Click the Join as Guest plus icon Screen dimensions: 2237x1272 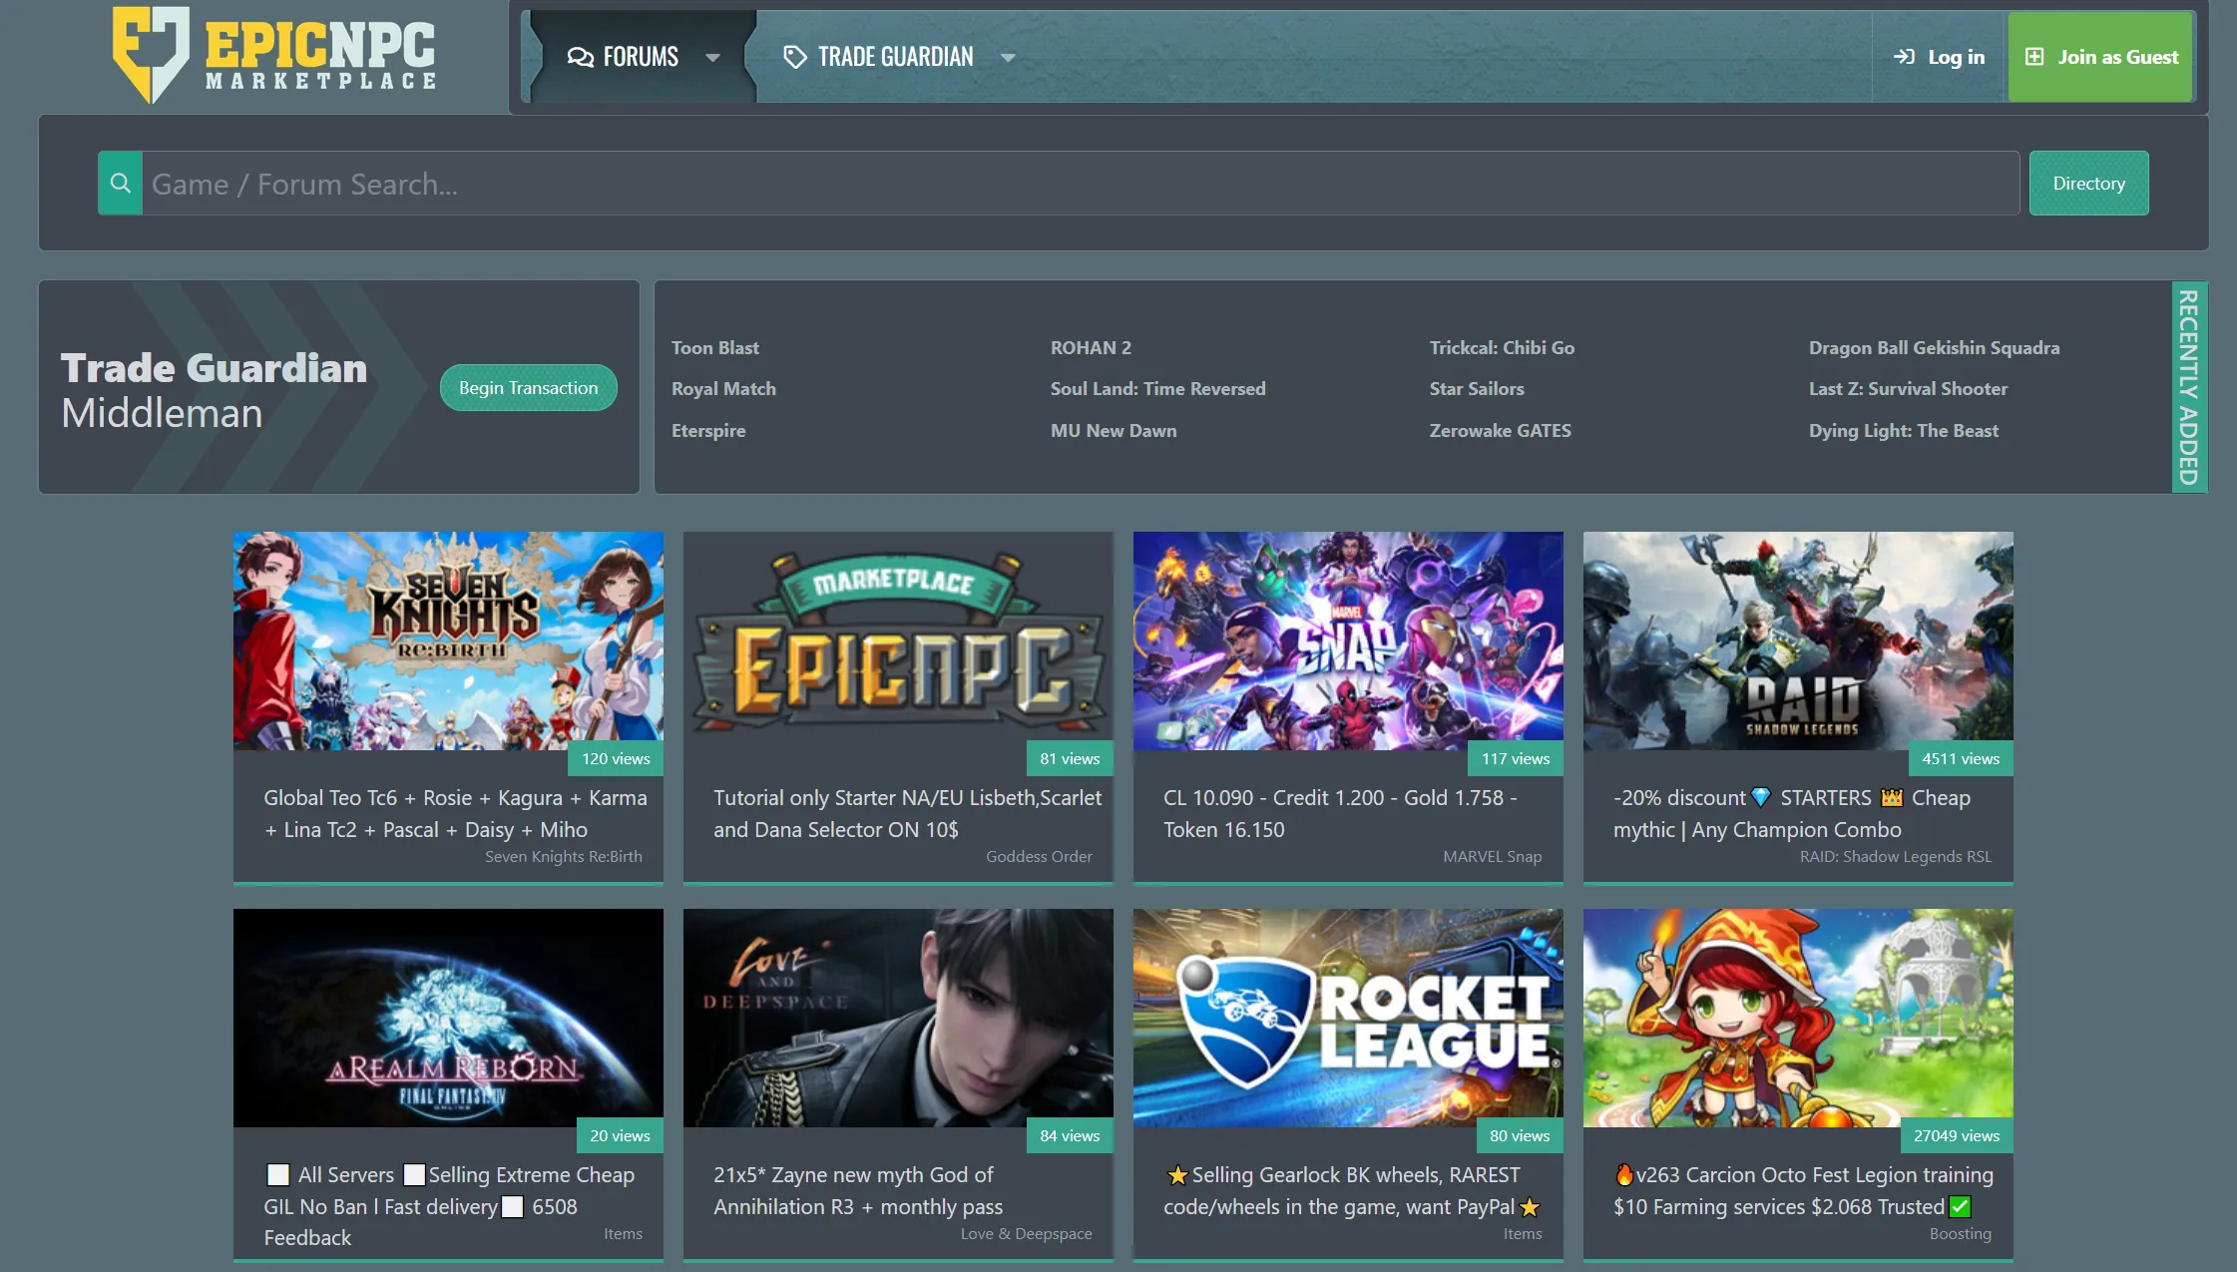(2034, 57)
